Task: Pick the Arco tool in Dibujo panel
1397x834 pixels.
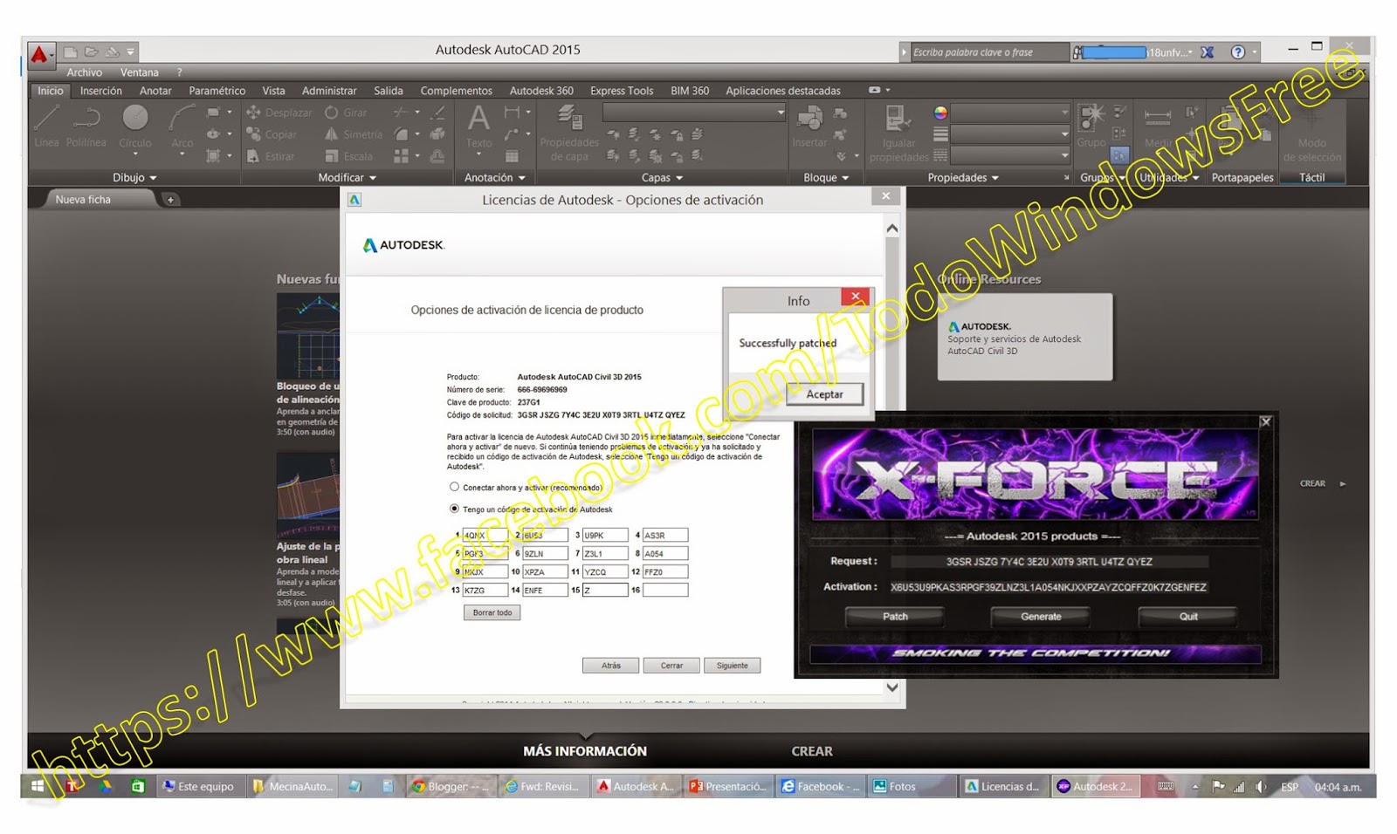Action: tap(182, 125)
